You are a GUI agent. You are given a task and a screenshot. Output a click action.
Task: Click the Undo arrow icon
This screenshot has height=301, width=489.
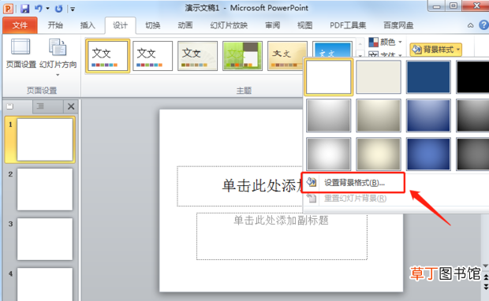point(39,9)
